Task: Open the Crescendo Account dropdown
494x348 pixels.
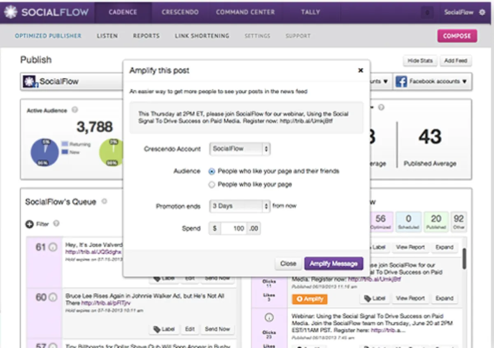Action: (x=240, y=149)
